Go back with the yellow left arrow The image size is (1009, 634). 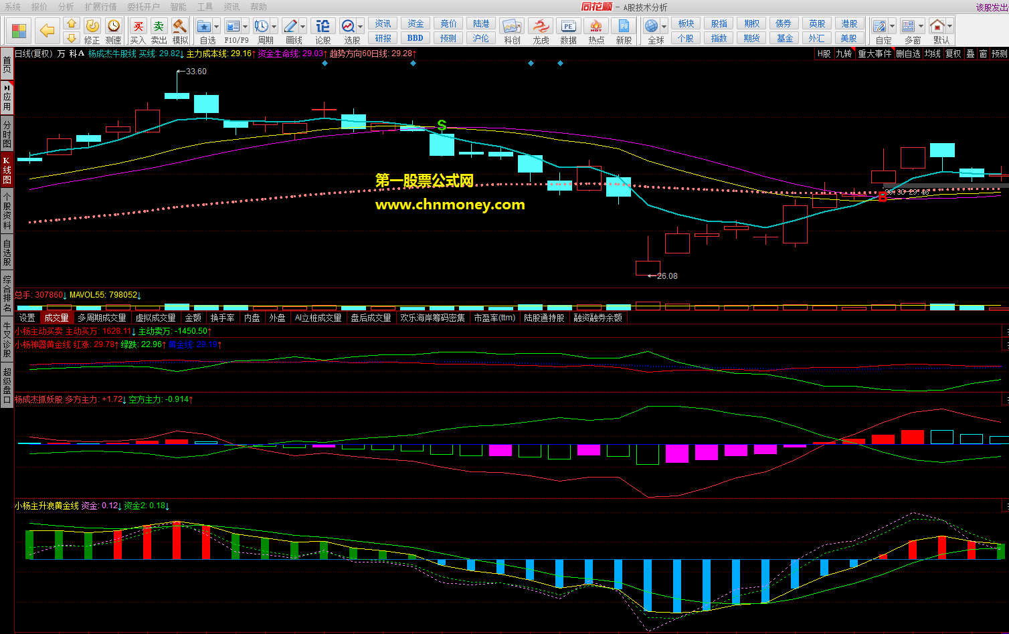47,31
